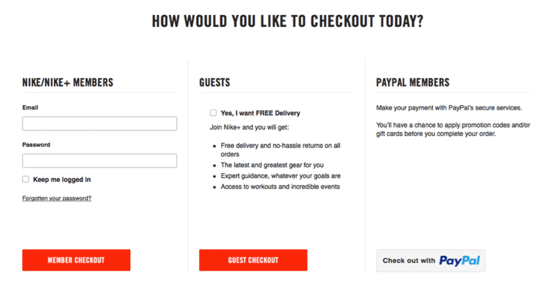Click inside the Email input field

point(100,124)
